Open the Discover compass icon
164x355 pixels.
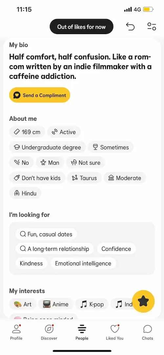[49, 332]
